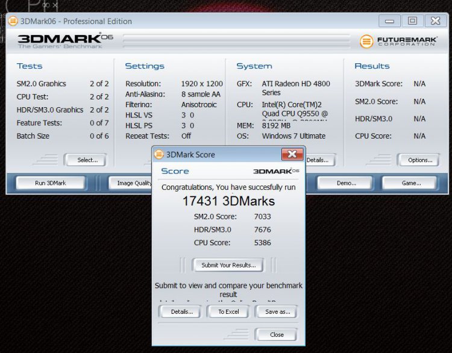Open Details... in the Score dialog
The height and width of the screenshot is (353, 452).
180,311
